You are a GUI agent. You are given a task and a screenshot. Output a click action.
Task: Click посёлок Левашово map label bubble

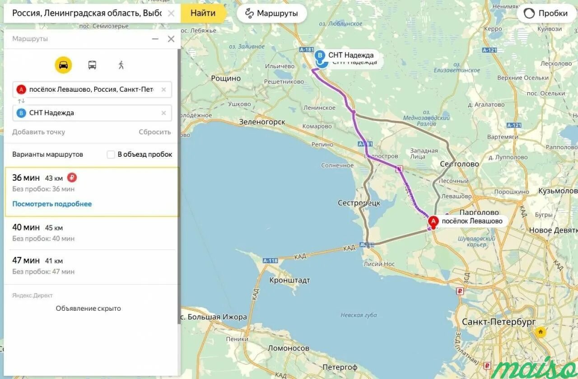click(x=472, y=221)
